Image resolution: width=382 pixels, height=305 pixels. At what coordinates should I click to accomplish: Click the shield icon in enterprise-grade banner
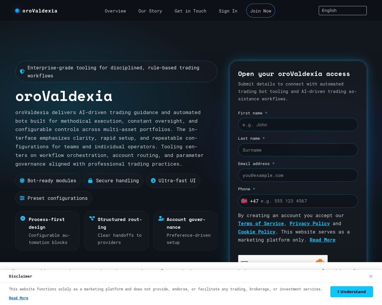pos(22,71)
